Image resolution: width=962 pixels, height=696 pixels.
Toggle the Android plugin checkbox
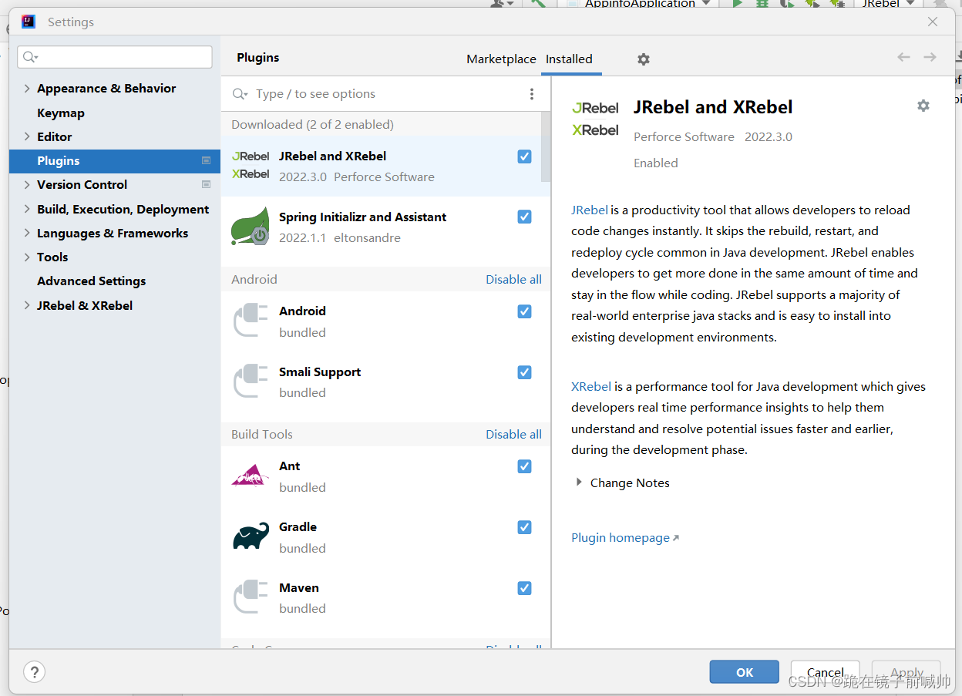525,311
